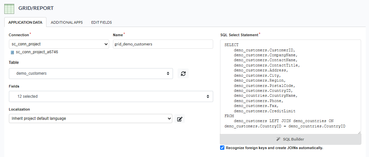Image resolution: width=369 pixels, height=157 pixels.
Task: Click the refresh table list icon
Action: [x=183, y=73]
